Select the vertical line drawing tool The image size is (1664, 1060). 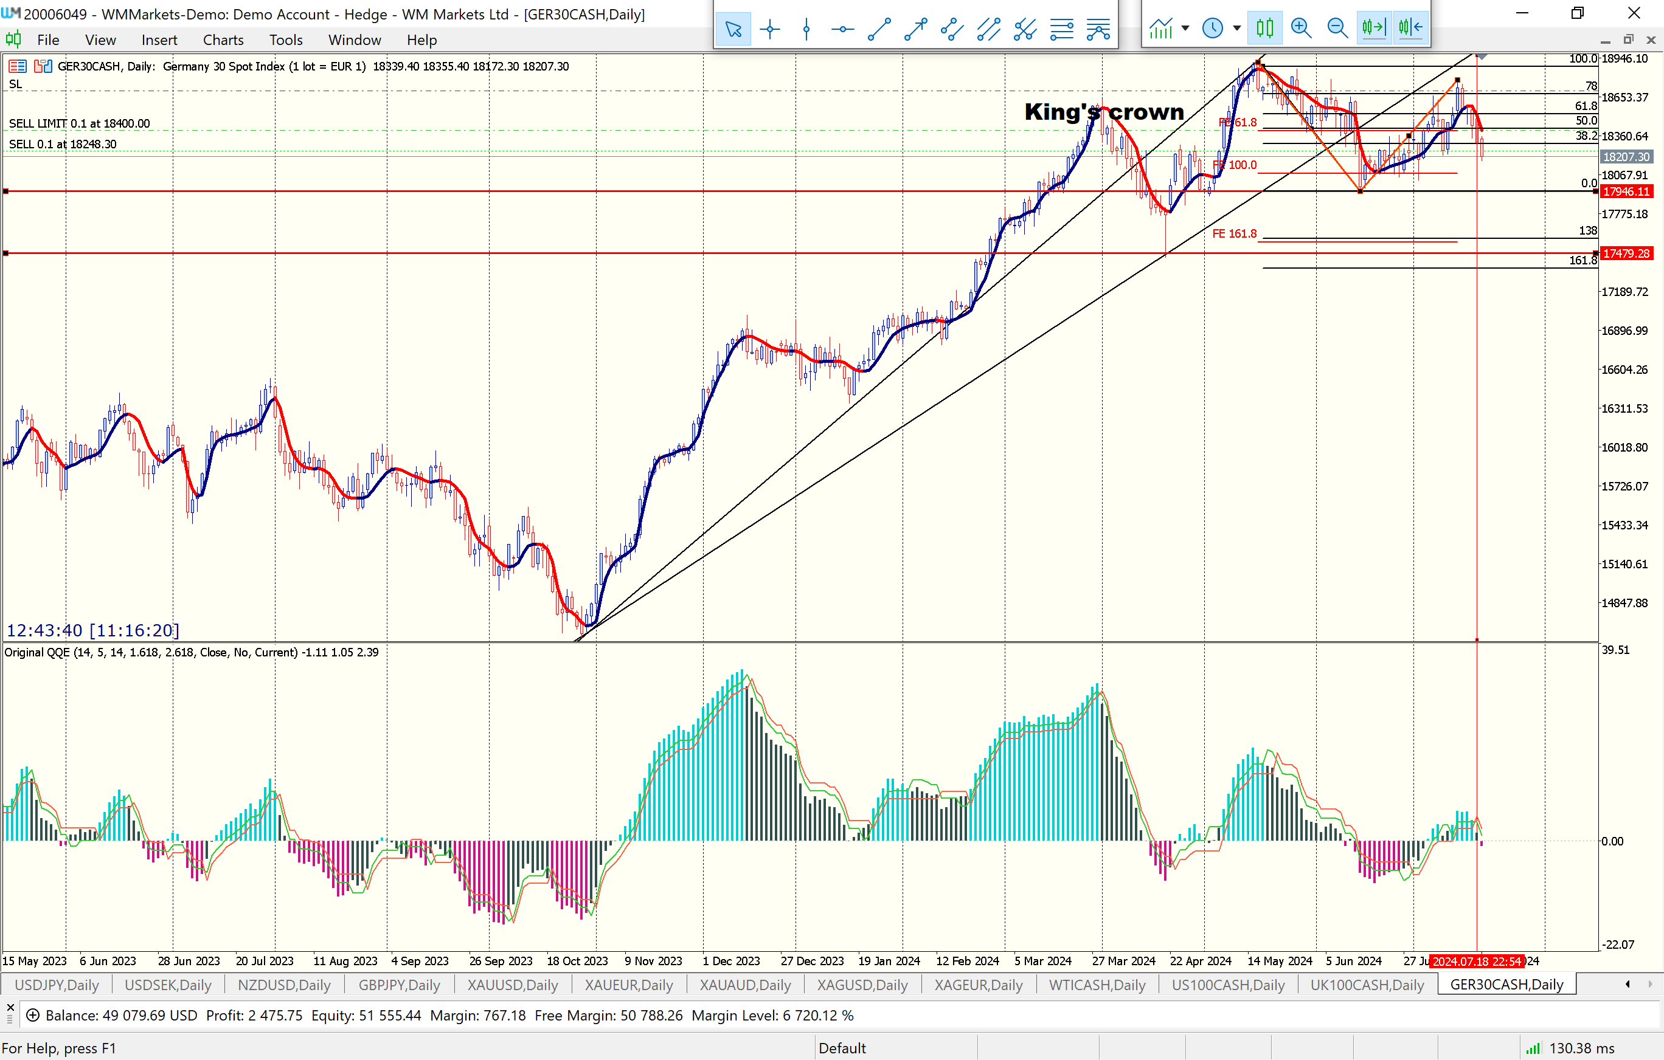tap(806, 29)
